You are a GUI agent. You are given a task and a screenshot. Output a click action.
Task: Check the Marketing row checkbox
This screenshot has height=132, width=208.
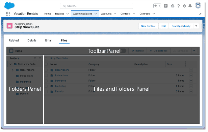pyautogui.click(x=46, y=86)
